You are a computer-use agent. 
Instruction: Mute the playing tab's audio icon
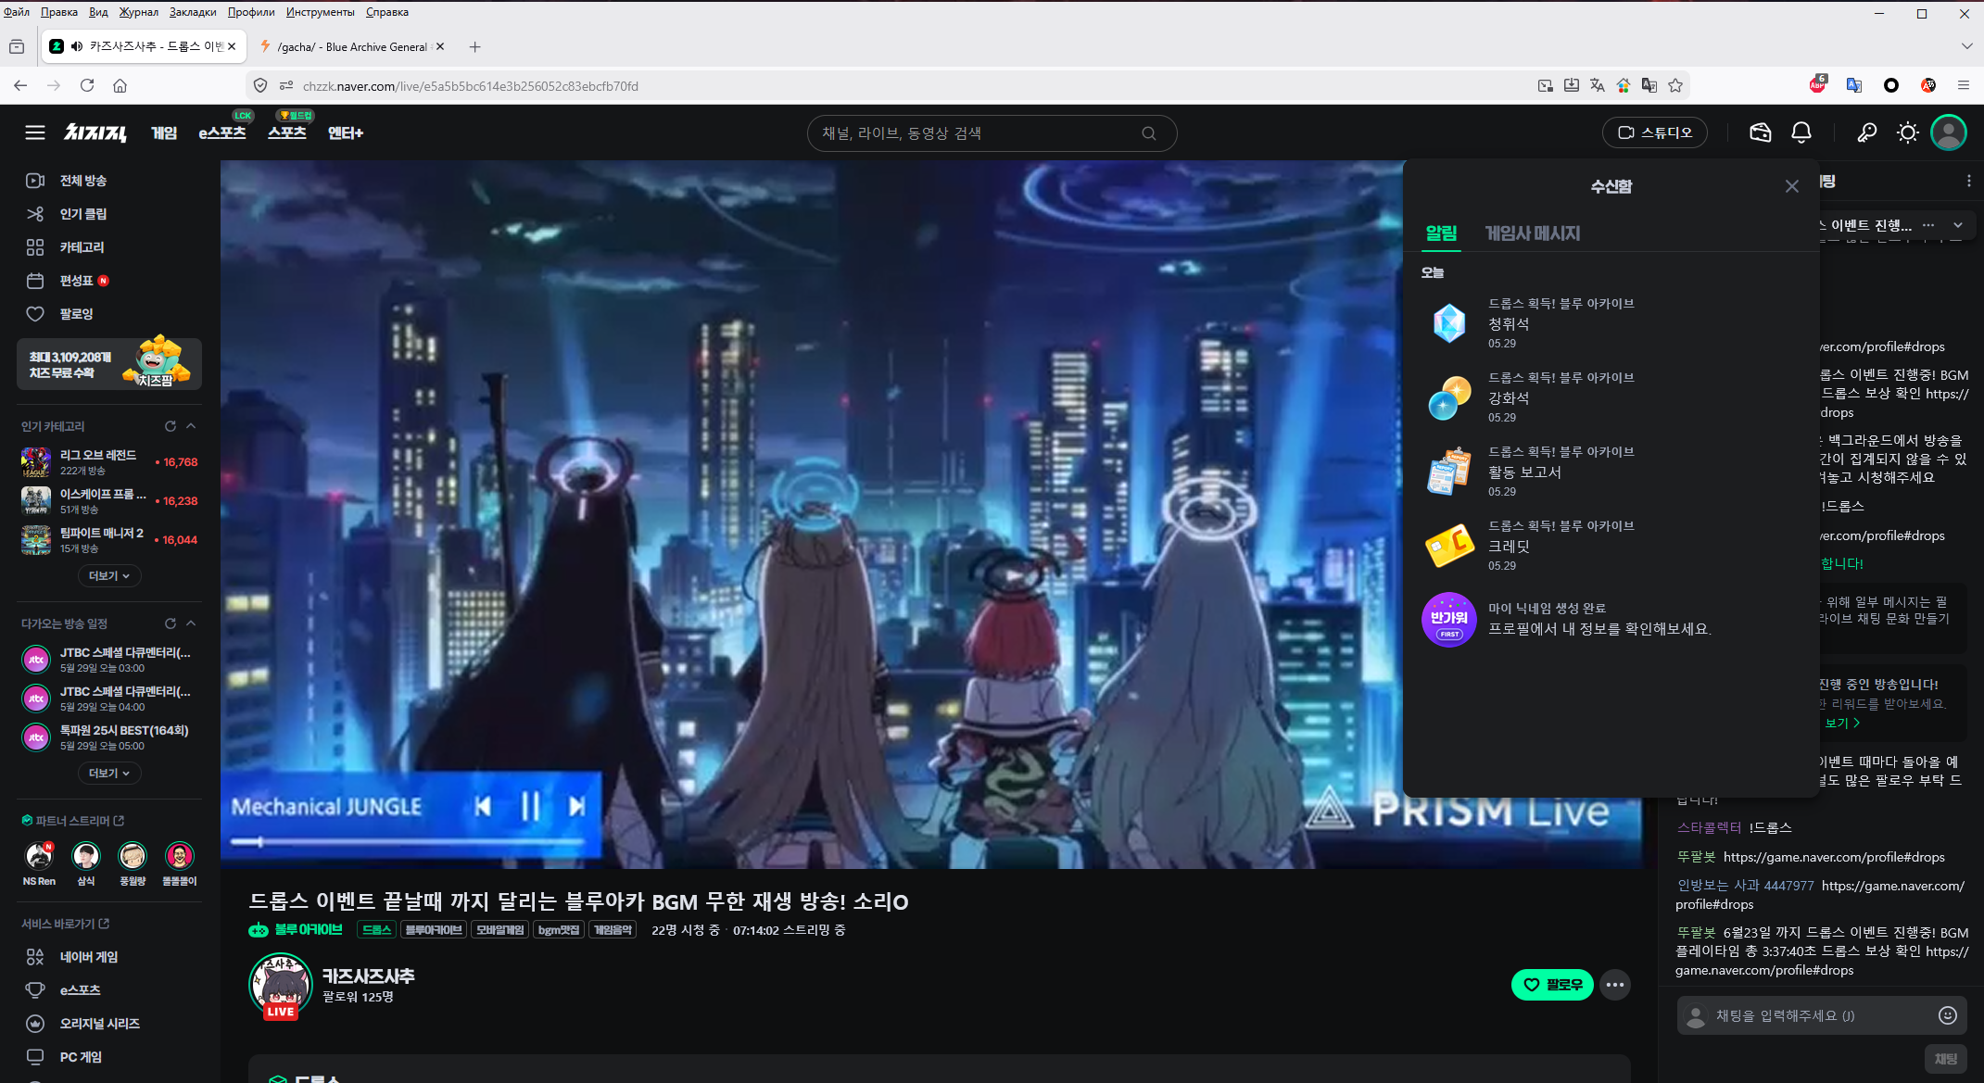[x=77, y=46]
